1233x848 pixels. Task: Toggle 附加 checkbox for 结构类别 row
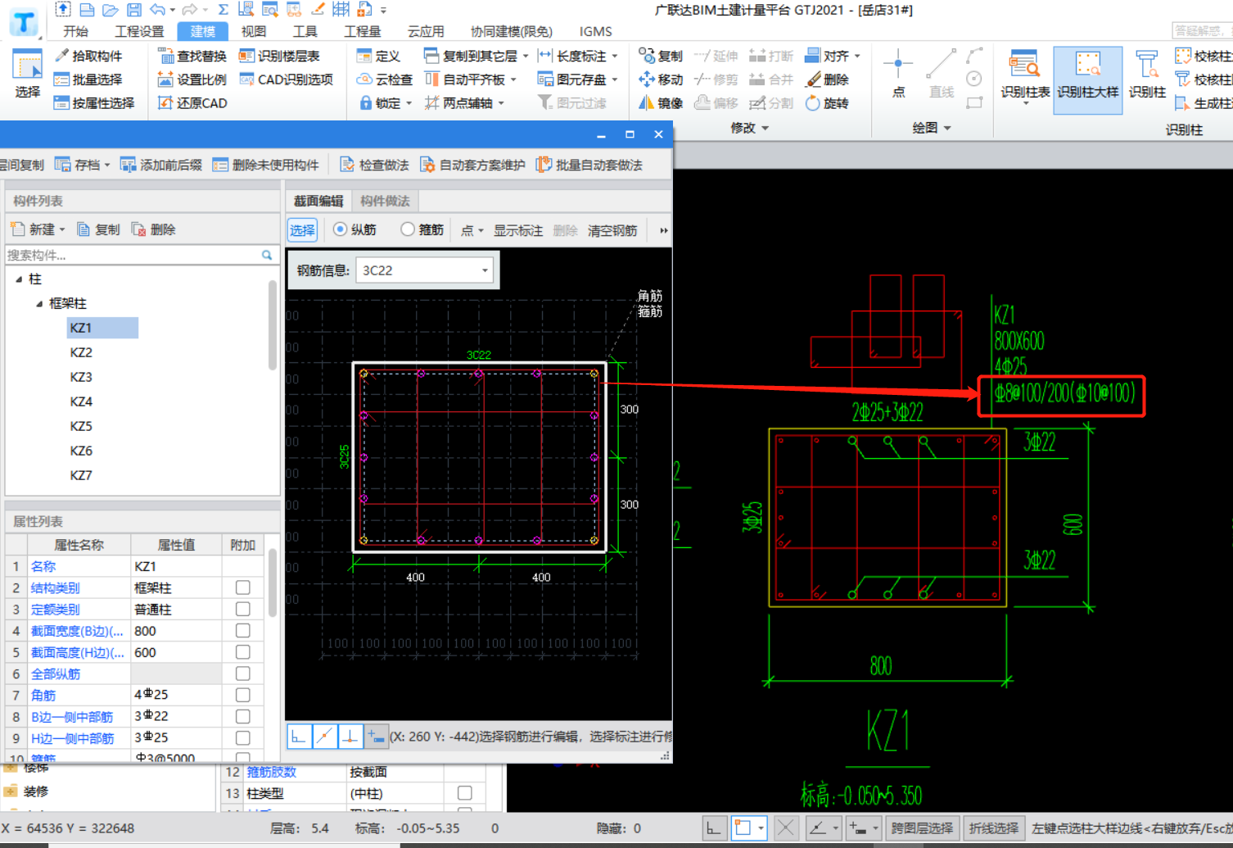coord(242,587)
